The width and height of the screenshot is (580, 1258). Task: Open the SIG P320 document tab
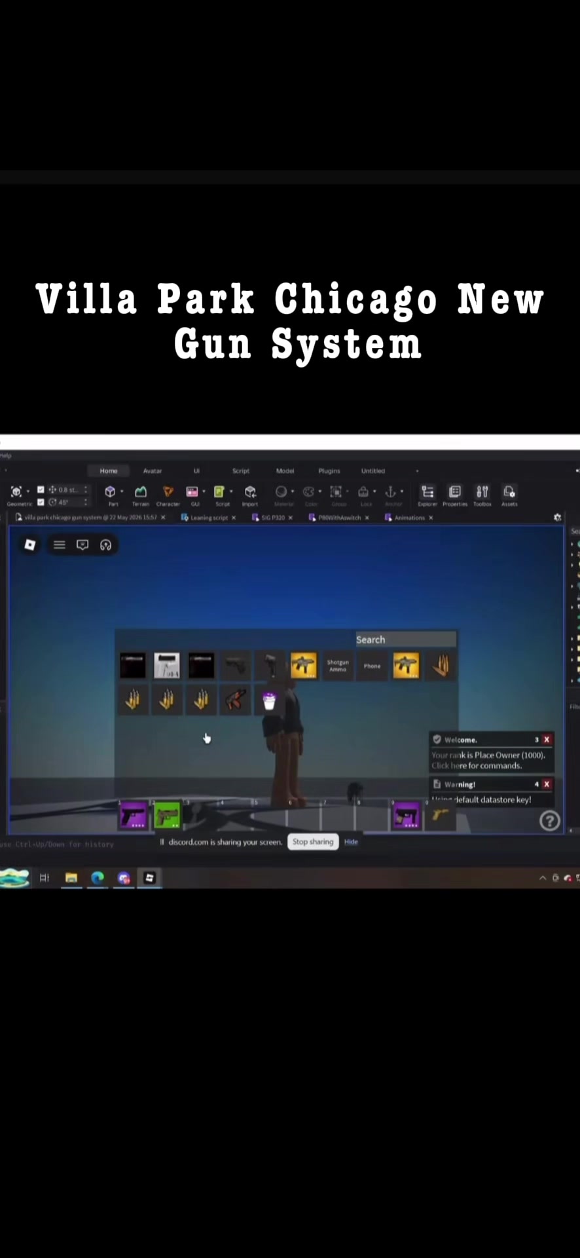[x=273, y=518]
